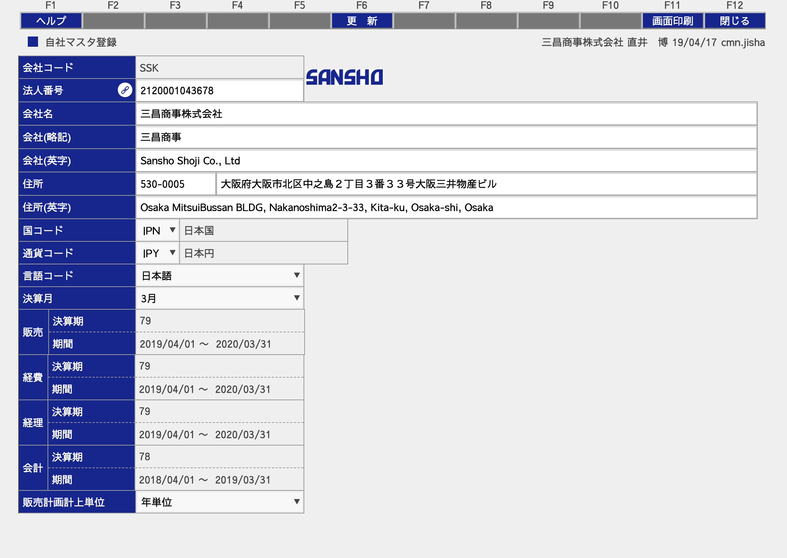Open the 販売計画計上単位 年単位 dropdown
Image resolution: width=787 pixels, height=558 pixels.
220,502
